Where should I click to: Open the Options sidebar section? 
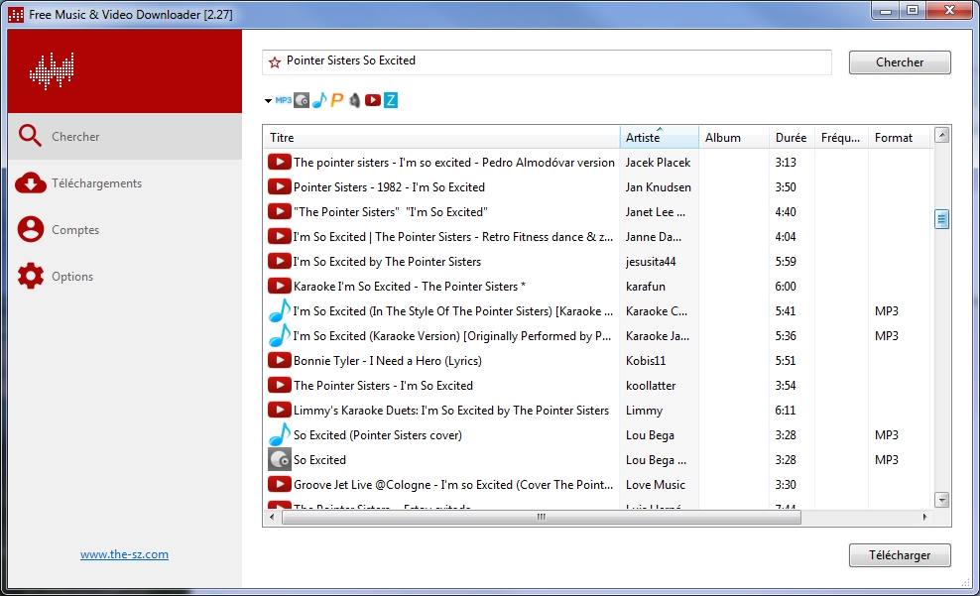pos(124,276)
